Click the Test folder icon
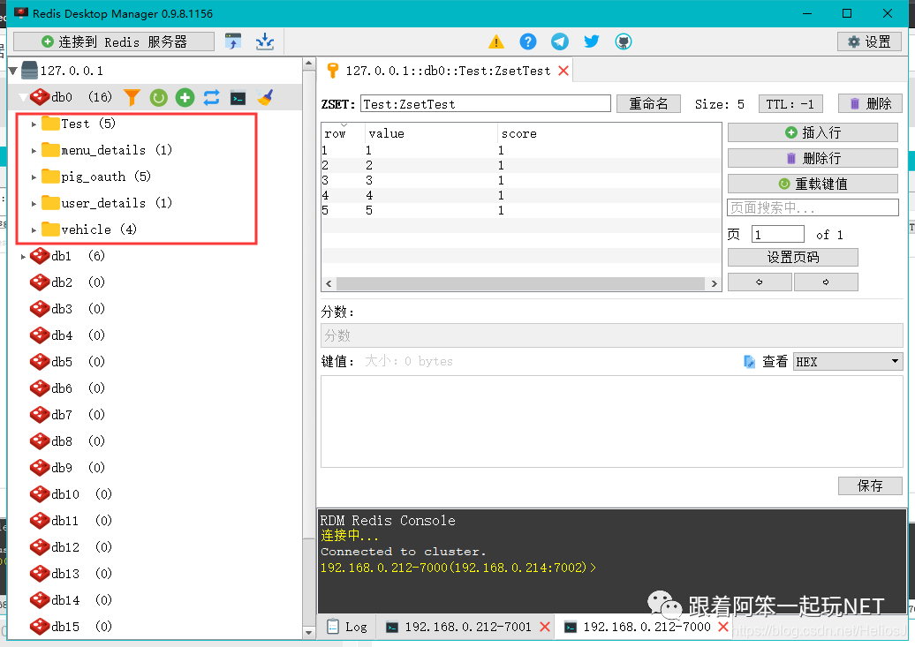Viewport: 915px width, 647px height. point(51,124)
